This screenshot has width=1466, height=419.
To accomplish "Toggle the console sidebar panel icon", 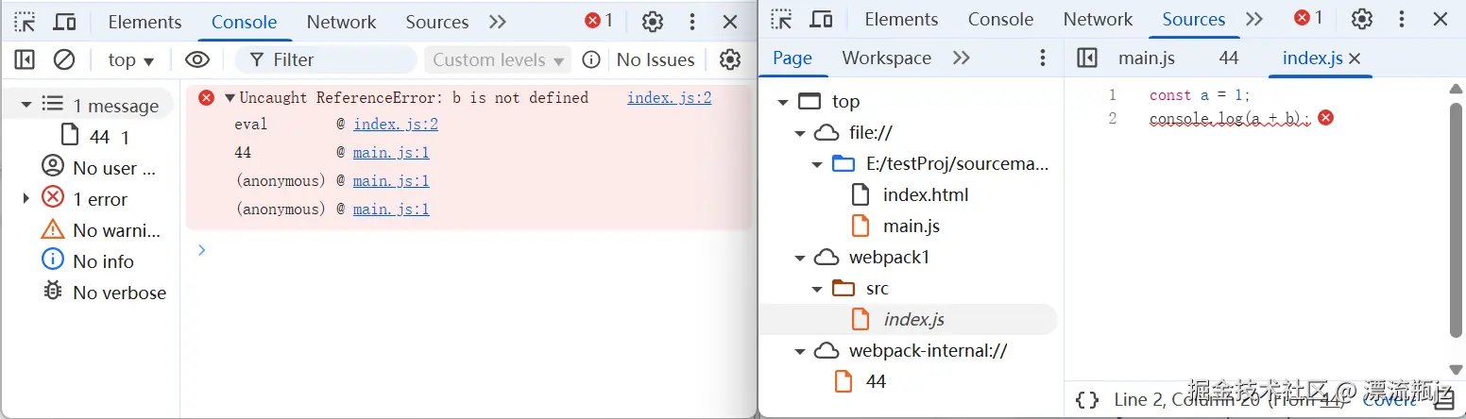I will [25, 59].
